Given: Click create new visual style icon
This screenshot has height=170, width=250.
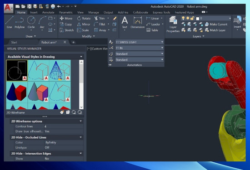Looking at the screenshot, I should [62, 112].
